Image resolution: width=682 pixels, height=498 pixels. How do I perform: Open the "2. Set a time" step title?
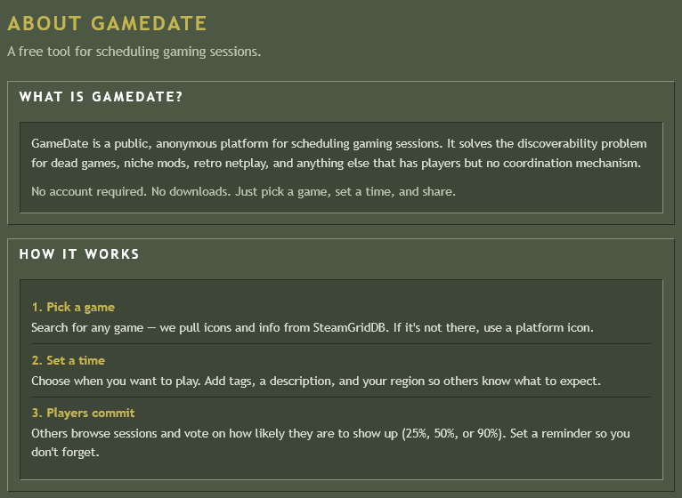coord(68,360)
